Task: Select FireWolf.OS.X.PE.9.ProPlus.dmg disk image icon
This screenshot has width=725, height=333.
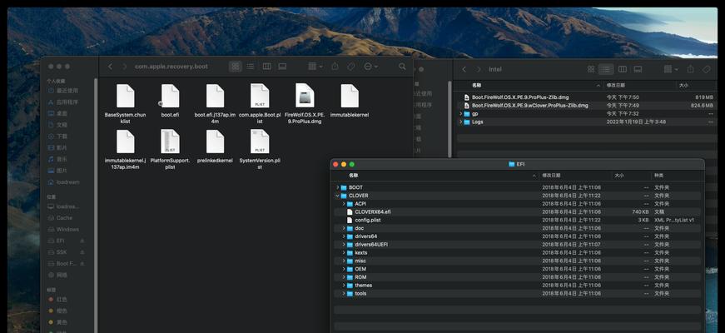Action: coord(305,96)
